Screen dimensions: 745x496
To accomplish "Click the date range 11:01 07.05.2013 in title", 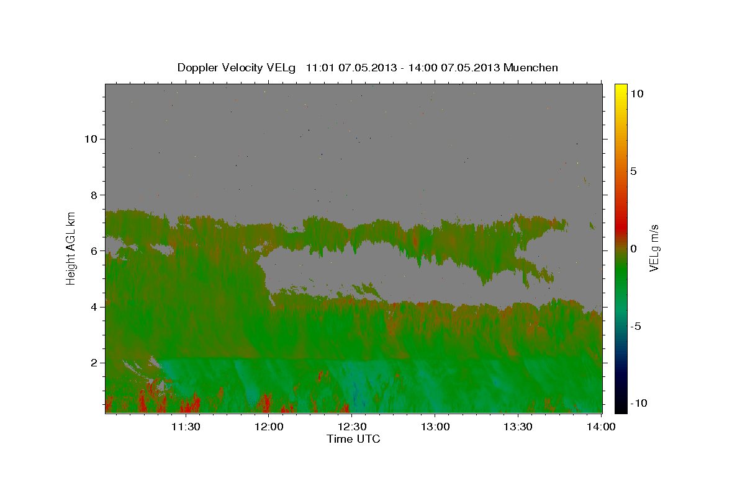I will click(352, 68).
